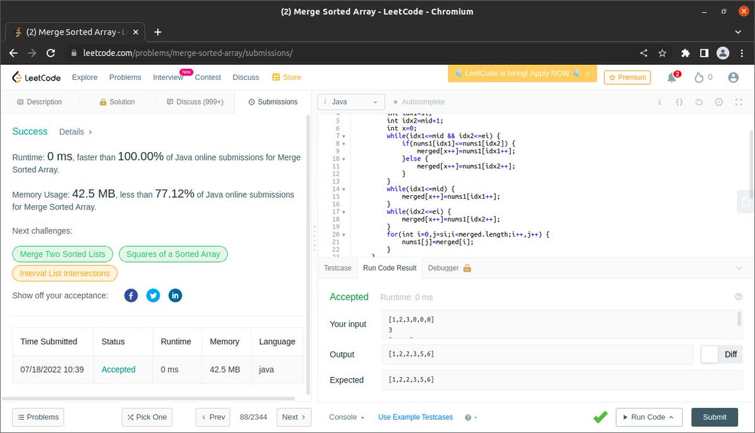Open Chromium three-dot menu

point(742,53)
